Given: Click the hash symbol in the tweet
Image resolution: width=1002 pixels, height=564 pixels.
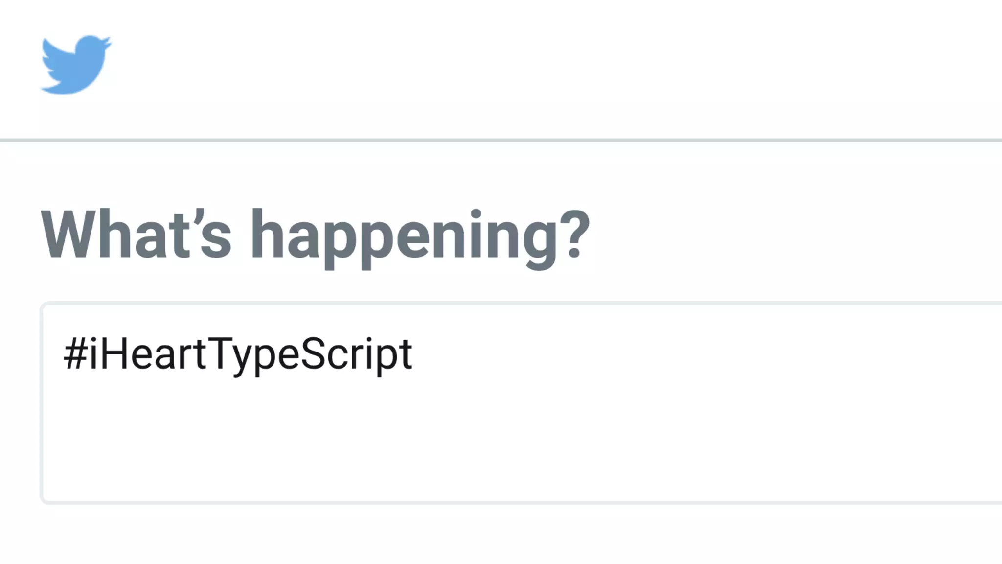Looking at the screenshot, I should [75, 354].
